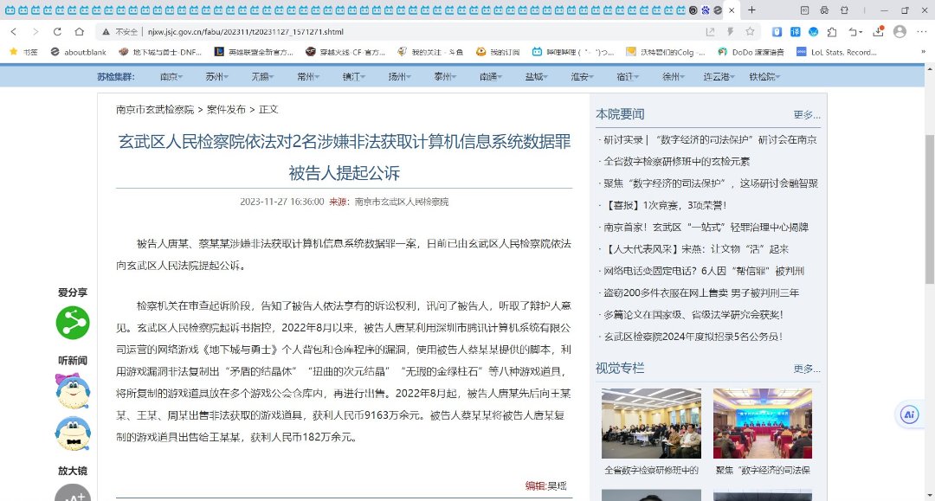Open the 【喜报】1次竞赛,3项荣誉 news link
The height and width of the screenshot is (501, 935).
(x=665, y=205)
